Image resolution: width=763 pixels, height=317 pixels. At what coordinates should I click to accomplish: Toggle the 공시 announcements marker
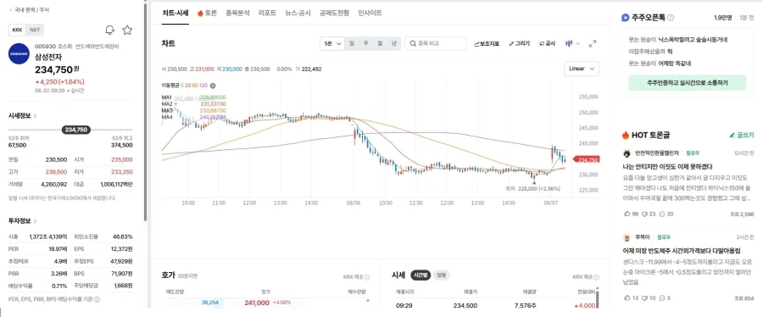coord(547,43)
